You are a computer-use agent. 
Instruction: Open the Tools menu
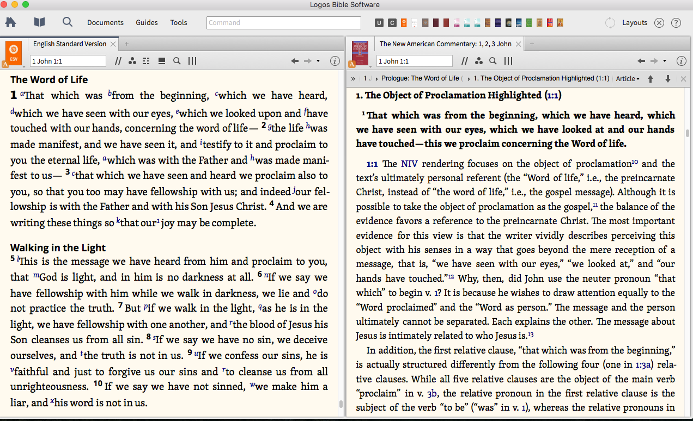179,23
